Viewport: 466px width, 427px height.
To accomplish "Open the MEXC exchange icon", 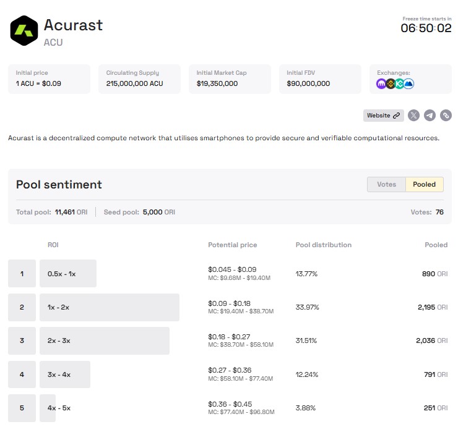I will (x=409, y=84).
